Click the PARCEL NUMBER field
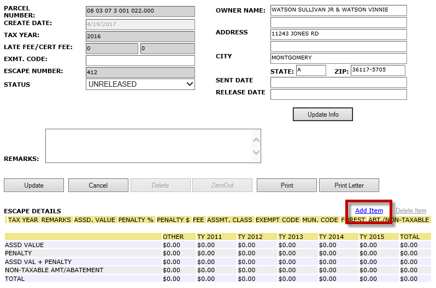The image size is (436, 288). pyautogui.click(x=140, y=11)
